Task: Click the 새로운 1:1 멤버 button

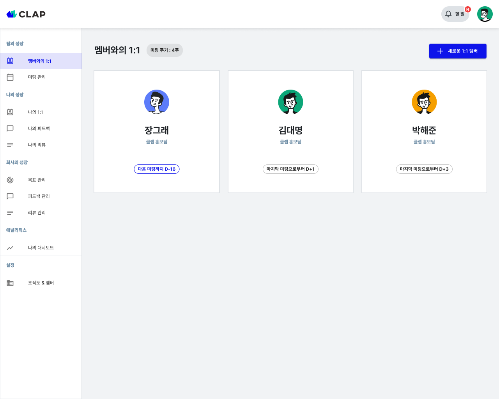Action: [x=458, y=51]
